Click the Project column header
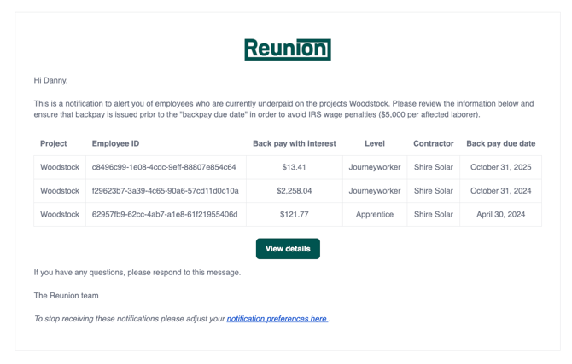The height and width of the screenshot is (364, 572). tap(54, 144)
